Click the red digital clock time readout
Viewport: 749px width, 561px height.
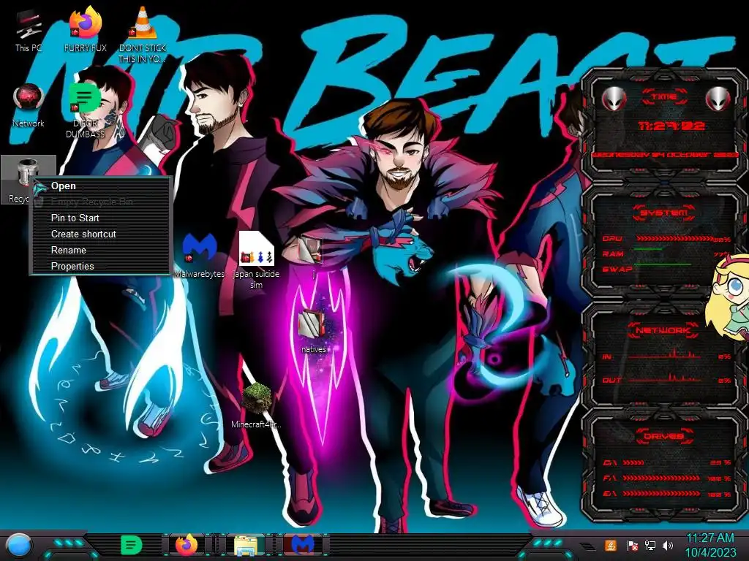(671, 126)
